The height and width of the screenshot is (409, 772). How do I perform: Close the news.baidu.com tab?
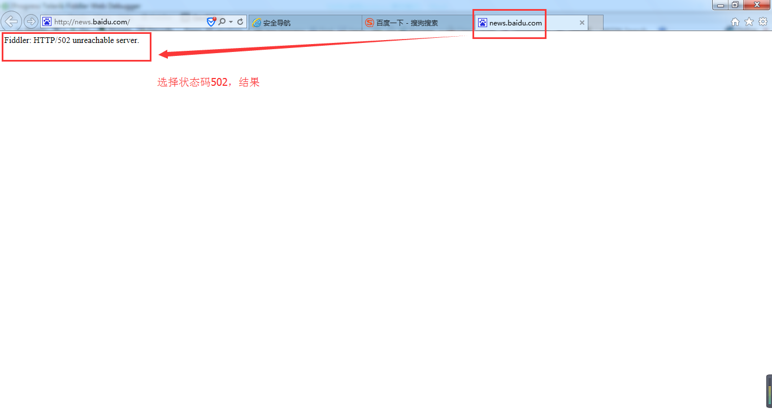(582, 23)
